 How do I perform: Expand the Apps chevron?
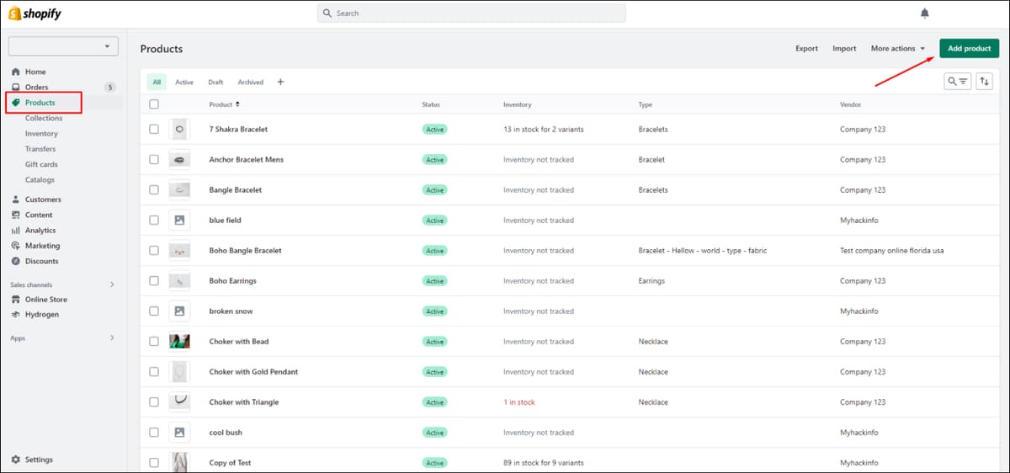112,337
